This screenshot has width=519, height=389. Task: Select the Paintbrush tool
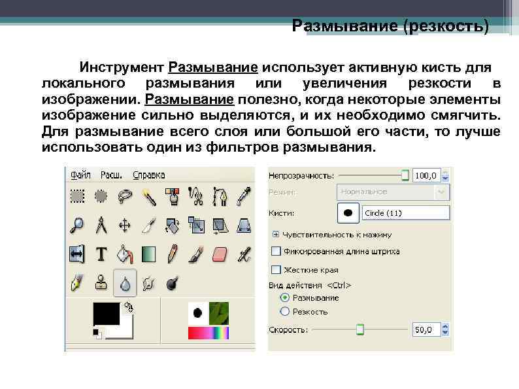pyautogui.click(x=196, y=254)
